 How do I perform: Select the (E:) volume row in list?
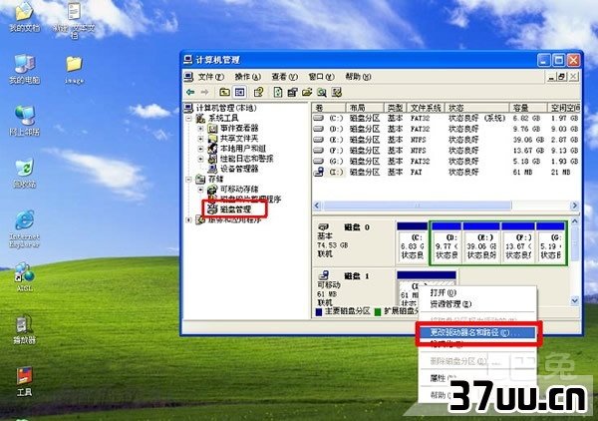(x=447, y=140)
